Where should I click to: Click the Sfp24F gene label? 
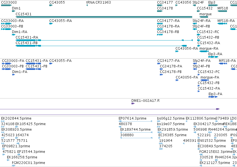point(198,2)
